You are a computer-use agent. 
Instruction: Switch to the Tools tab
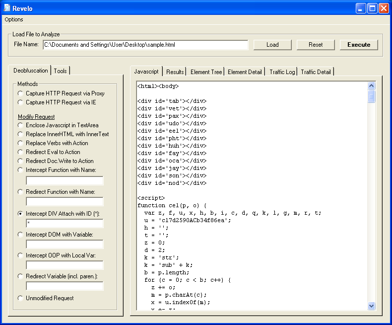[61, 71]
